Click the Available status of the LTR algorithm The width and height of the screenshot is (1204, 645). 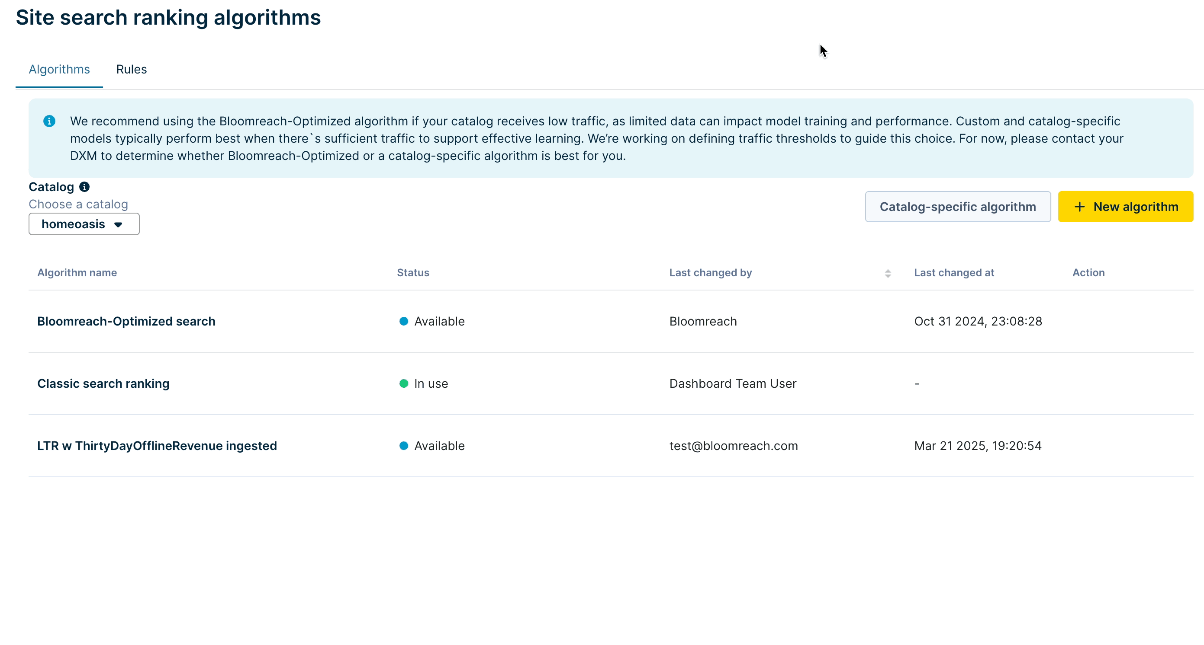tap(432, 446)
